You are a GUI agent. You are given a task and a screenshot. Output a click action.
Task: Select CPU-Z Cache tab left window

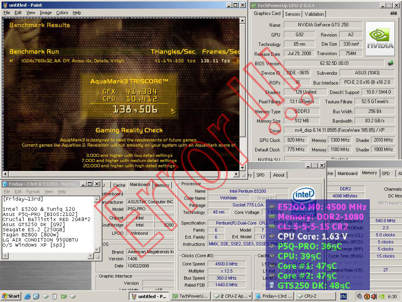click(x=119, y=185)
